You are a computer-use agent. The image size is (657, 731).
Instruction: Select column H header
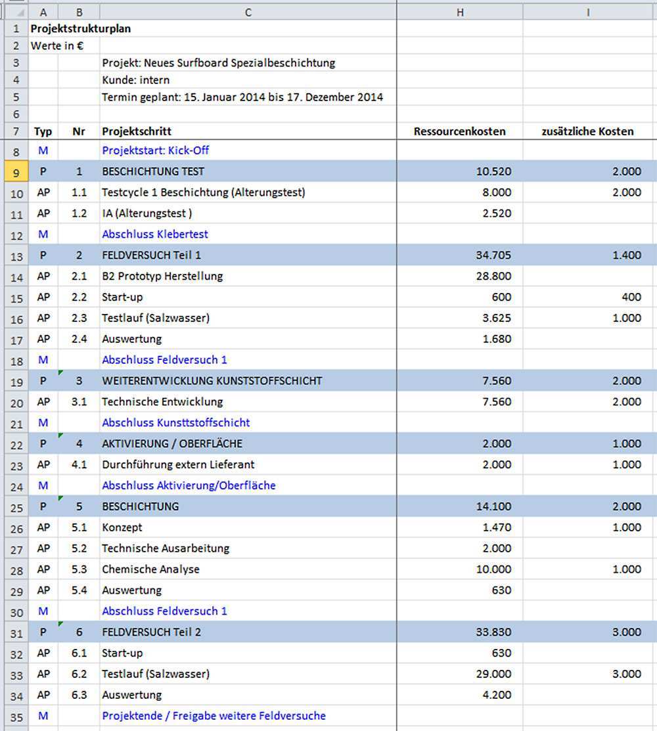click(460, 12)
